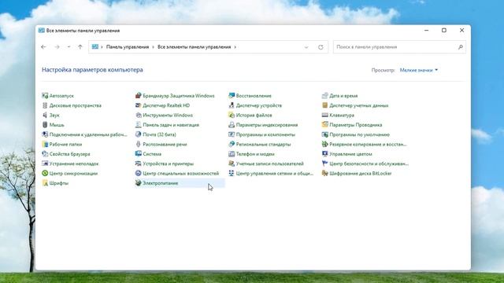Click the Электропитание icon

coord(139,183)
